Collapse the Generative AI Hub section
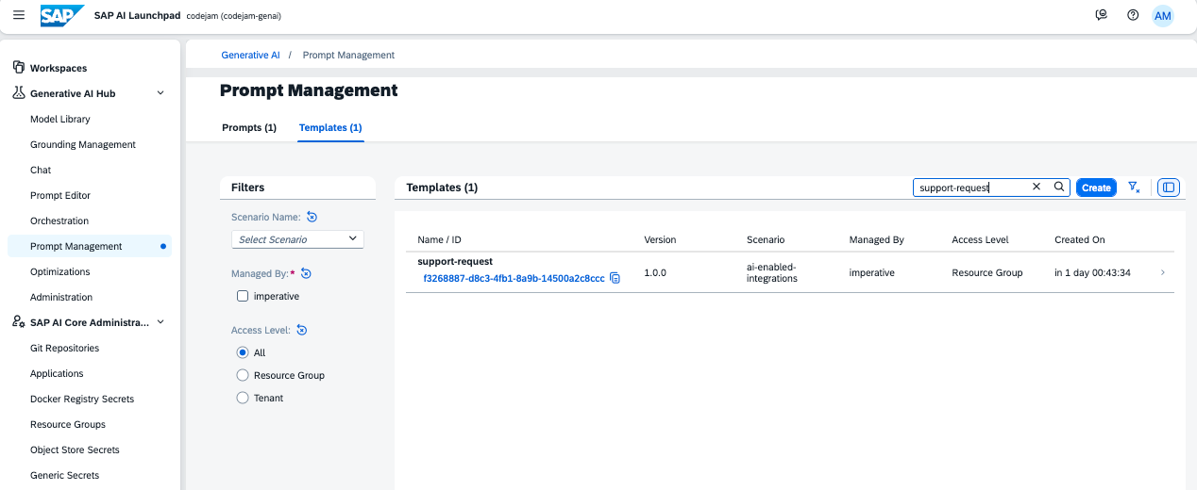The width and height of the screenshot is (1197, 490). pos(160,93)
